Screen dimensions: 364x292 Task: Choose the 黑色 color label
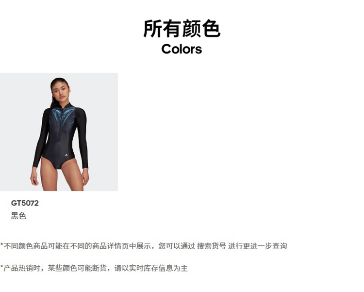(18, 216)
